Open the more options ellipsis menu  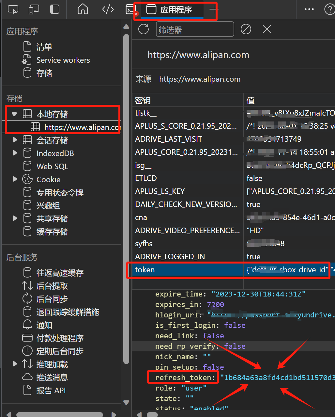309,9
